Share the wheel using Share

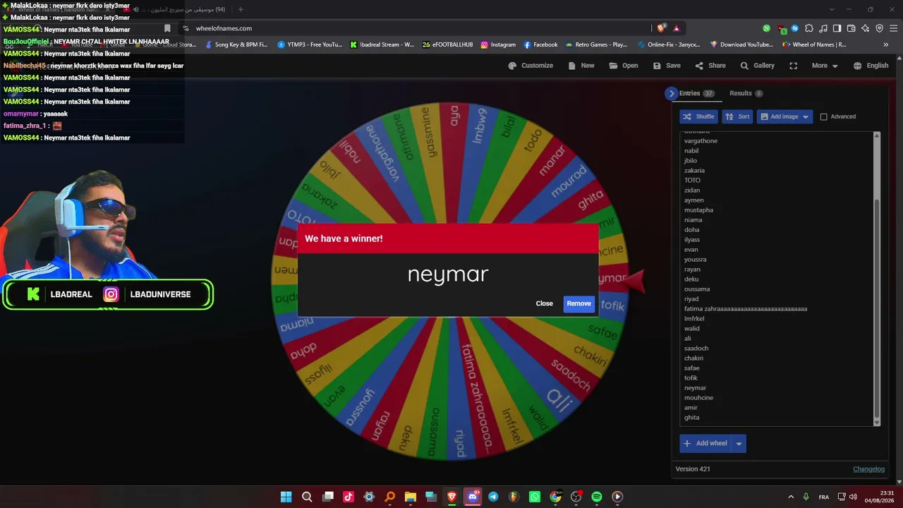point(710,66)
